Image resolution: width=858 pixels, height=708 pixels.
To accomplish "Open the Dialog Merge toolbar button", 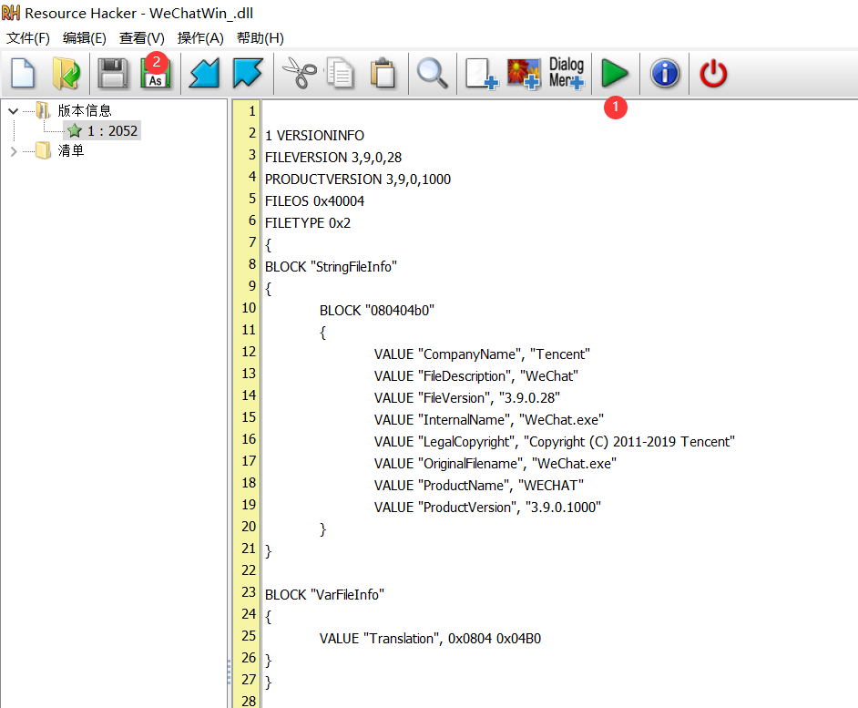I will [567, 73].
